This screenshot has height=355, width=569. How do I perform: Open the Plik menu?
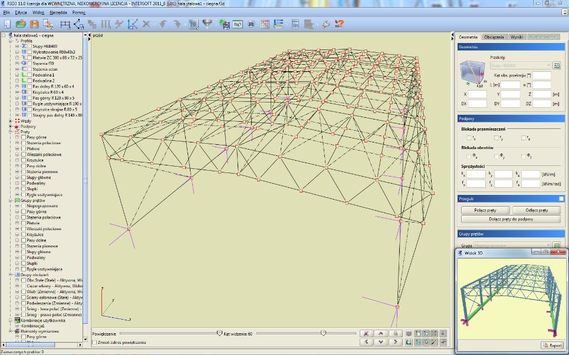click(6, 12)
